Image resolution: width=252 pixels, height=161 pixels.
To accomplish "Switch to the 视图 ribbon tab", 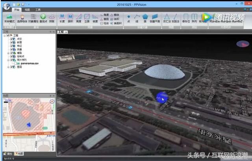I will (x=27, y=9).
